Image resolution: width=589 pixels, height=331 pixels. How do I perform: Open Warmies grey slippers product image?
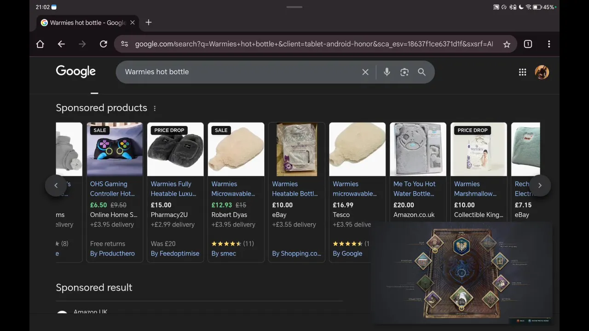175,149
